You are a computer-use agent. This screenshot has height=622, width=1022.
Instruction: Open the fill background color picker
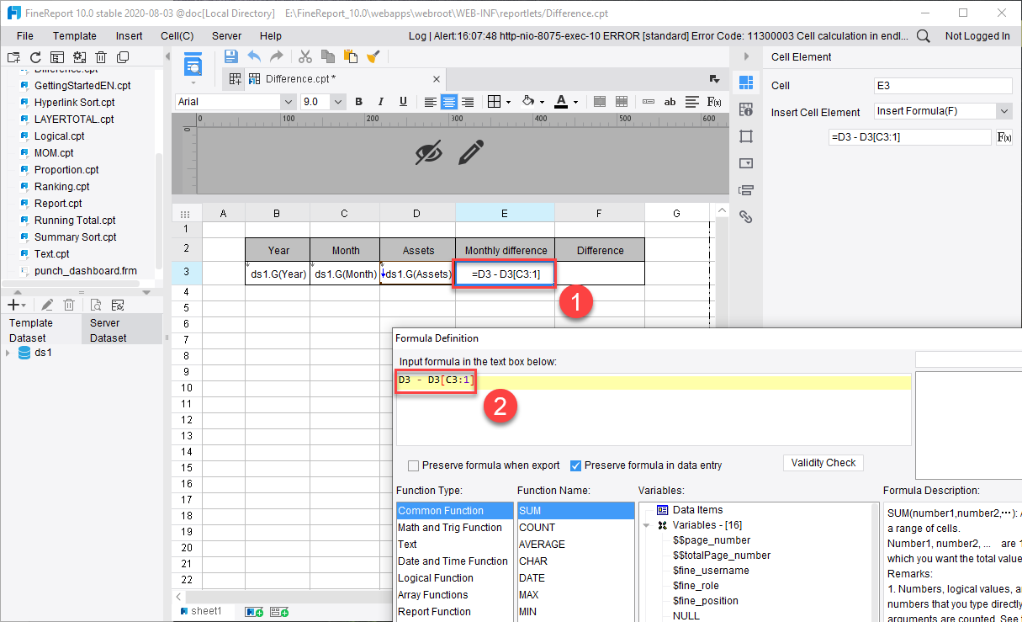point(532,102)
